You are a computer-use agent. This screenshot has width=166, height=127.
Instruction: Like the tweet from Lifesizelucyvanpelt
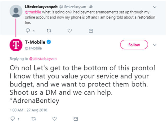coord(70,31)
